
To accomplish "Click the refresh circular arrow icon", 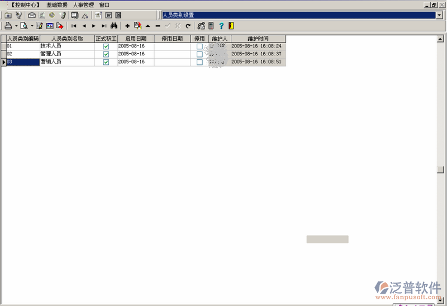I will pyautogui.click(x=188, y=26).
